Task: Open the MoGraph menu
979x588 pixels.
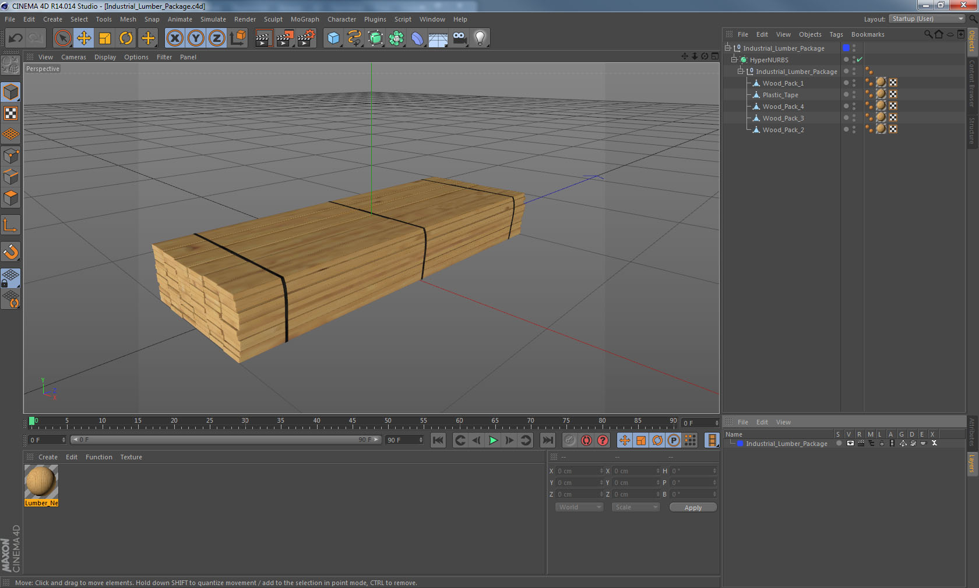Action: (305, 19)
